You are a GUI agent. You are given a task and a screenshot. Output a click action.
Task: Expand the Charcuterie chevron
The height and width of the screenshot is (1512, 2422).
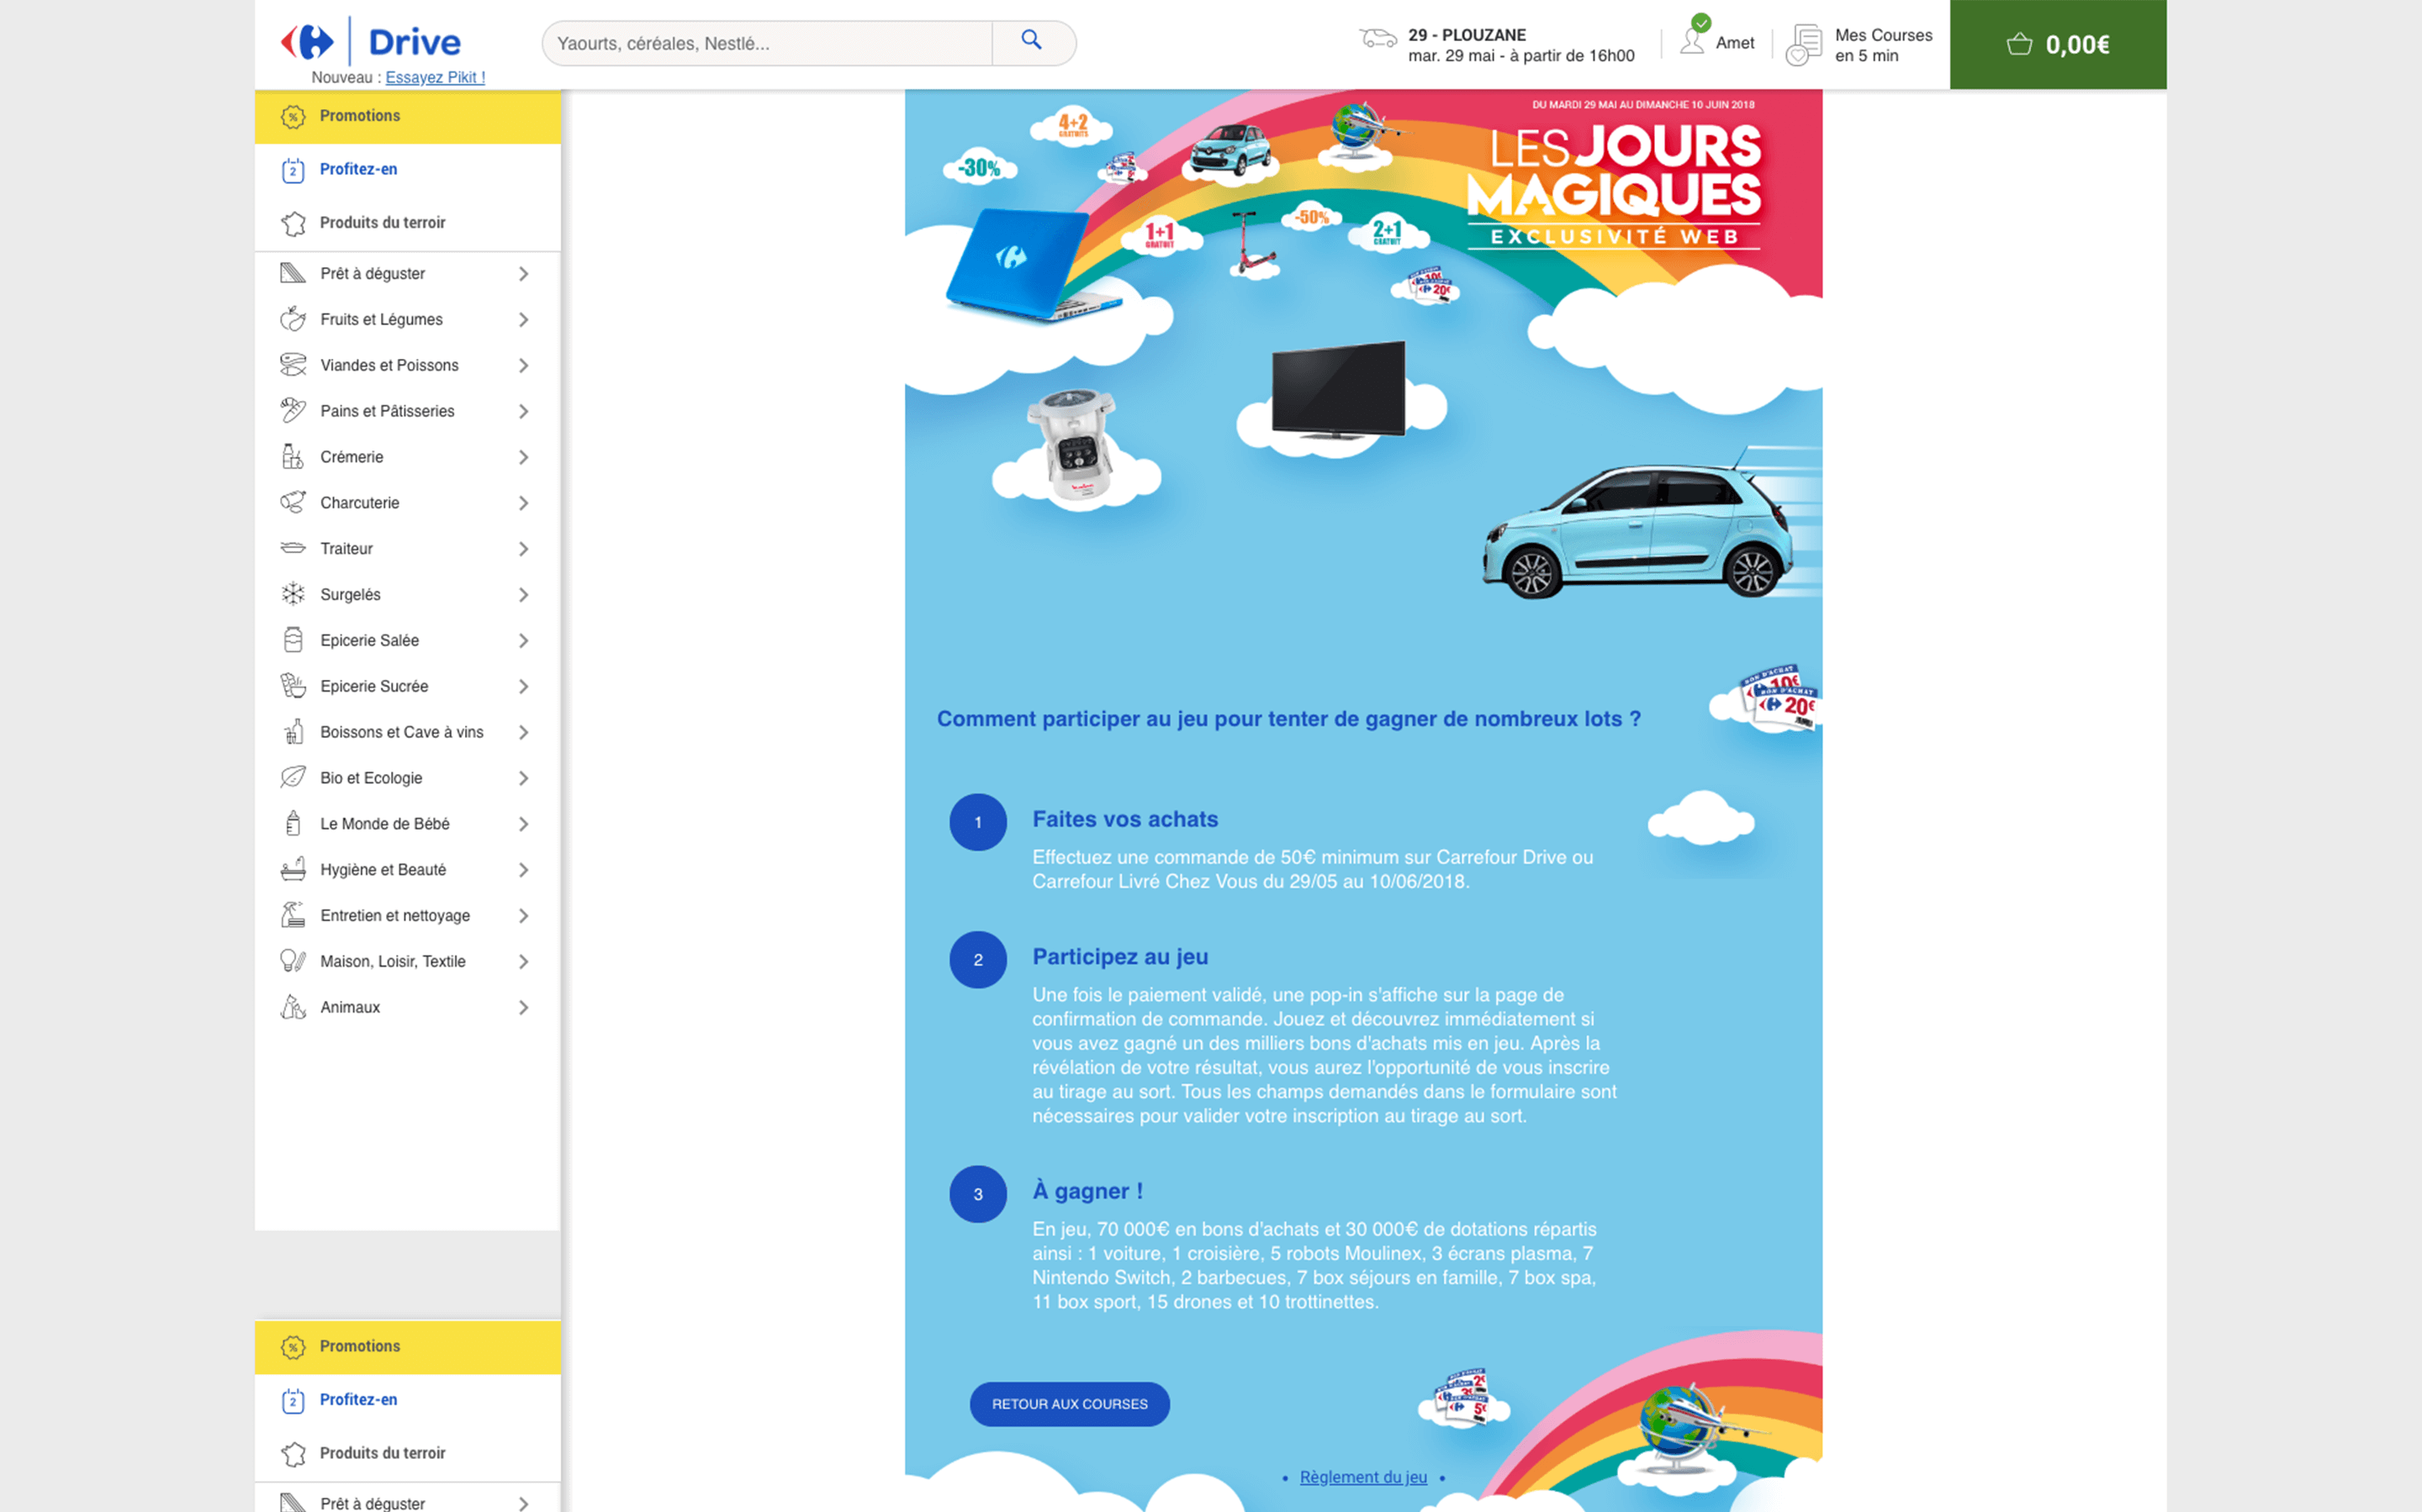523,503
